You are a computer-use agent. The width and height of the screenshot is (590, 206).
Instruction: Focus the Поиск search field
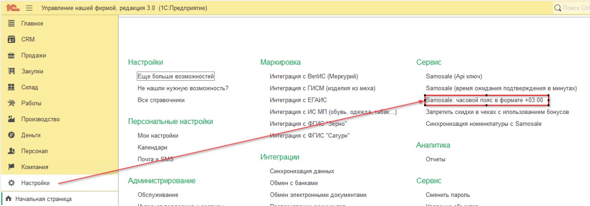click(571, 8)
